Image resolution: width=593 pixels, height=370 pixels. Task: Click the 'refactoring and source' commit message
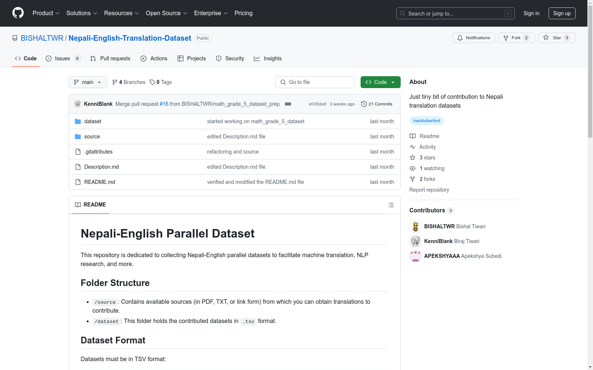pos(233,152)
